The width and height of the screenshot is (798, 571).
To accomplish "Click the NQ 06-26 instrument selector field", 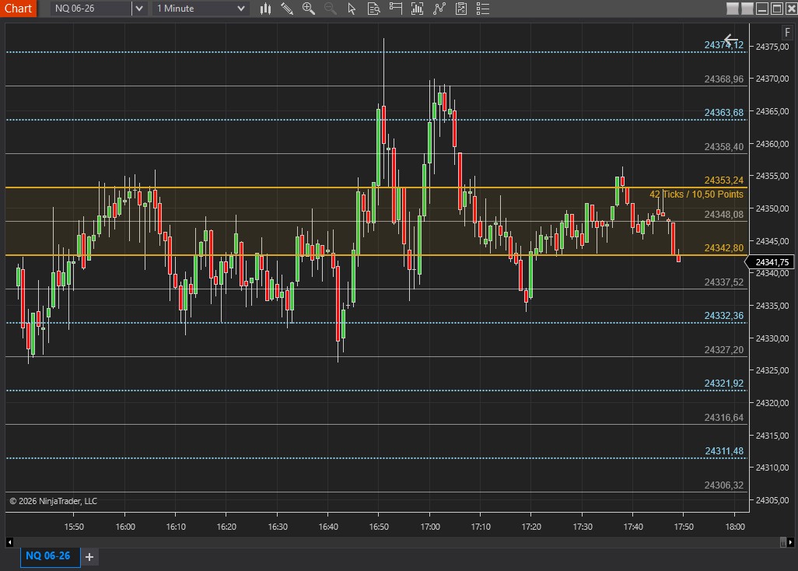I will pyautogui.click(x=91, y=9).
